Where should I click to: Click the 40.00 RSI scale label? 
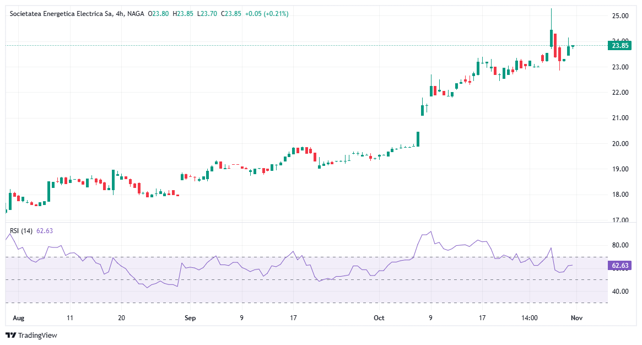(x=621, y=292)
